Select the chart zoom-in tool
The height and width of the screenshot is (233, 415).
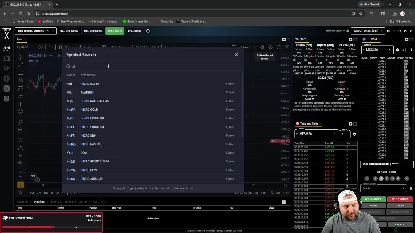20,130
